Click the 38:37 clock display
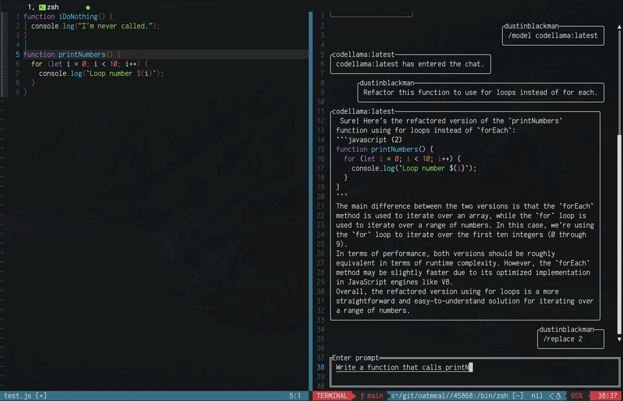This screenshot has width=623, height=401. [x=607, y=395]
